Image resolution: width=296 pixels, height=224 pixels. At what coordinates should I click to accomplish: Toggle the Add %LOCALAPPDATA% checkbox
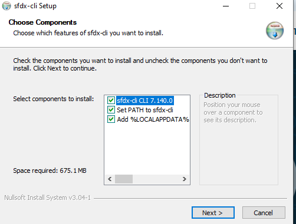tap(111, 119)
